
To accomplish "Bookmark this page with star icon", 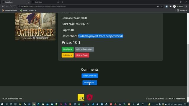I will click(x=162, y=6).
